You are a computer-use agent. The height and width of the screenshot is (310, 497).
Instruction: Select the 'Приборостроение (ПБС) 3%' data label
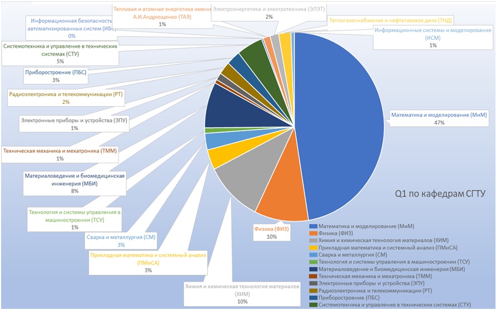(56, 76)
